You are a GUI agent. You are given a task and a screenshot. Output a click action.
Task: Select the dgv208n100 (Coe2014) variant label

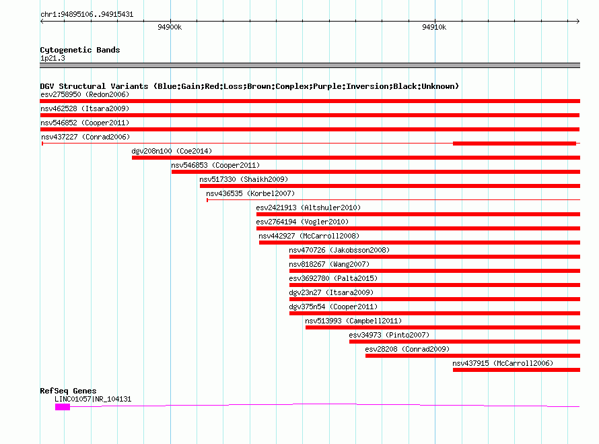pos(172,151)
